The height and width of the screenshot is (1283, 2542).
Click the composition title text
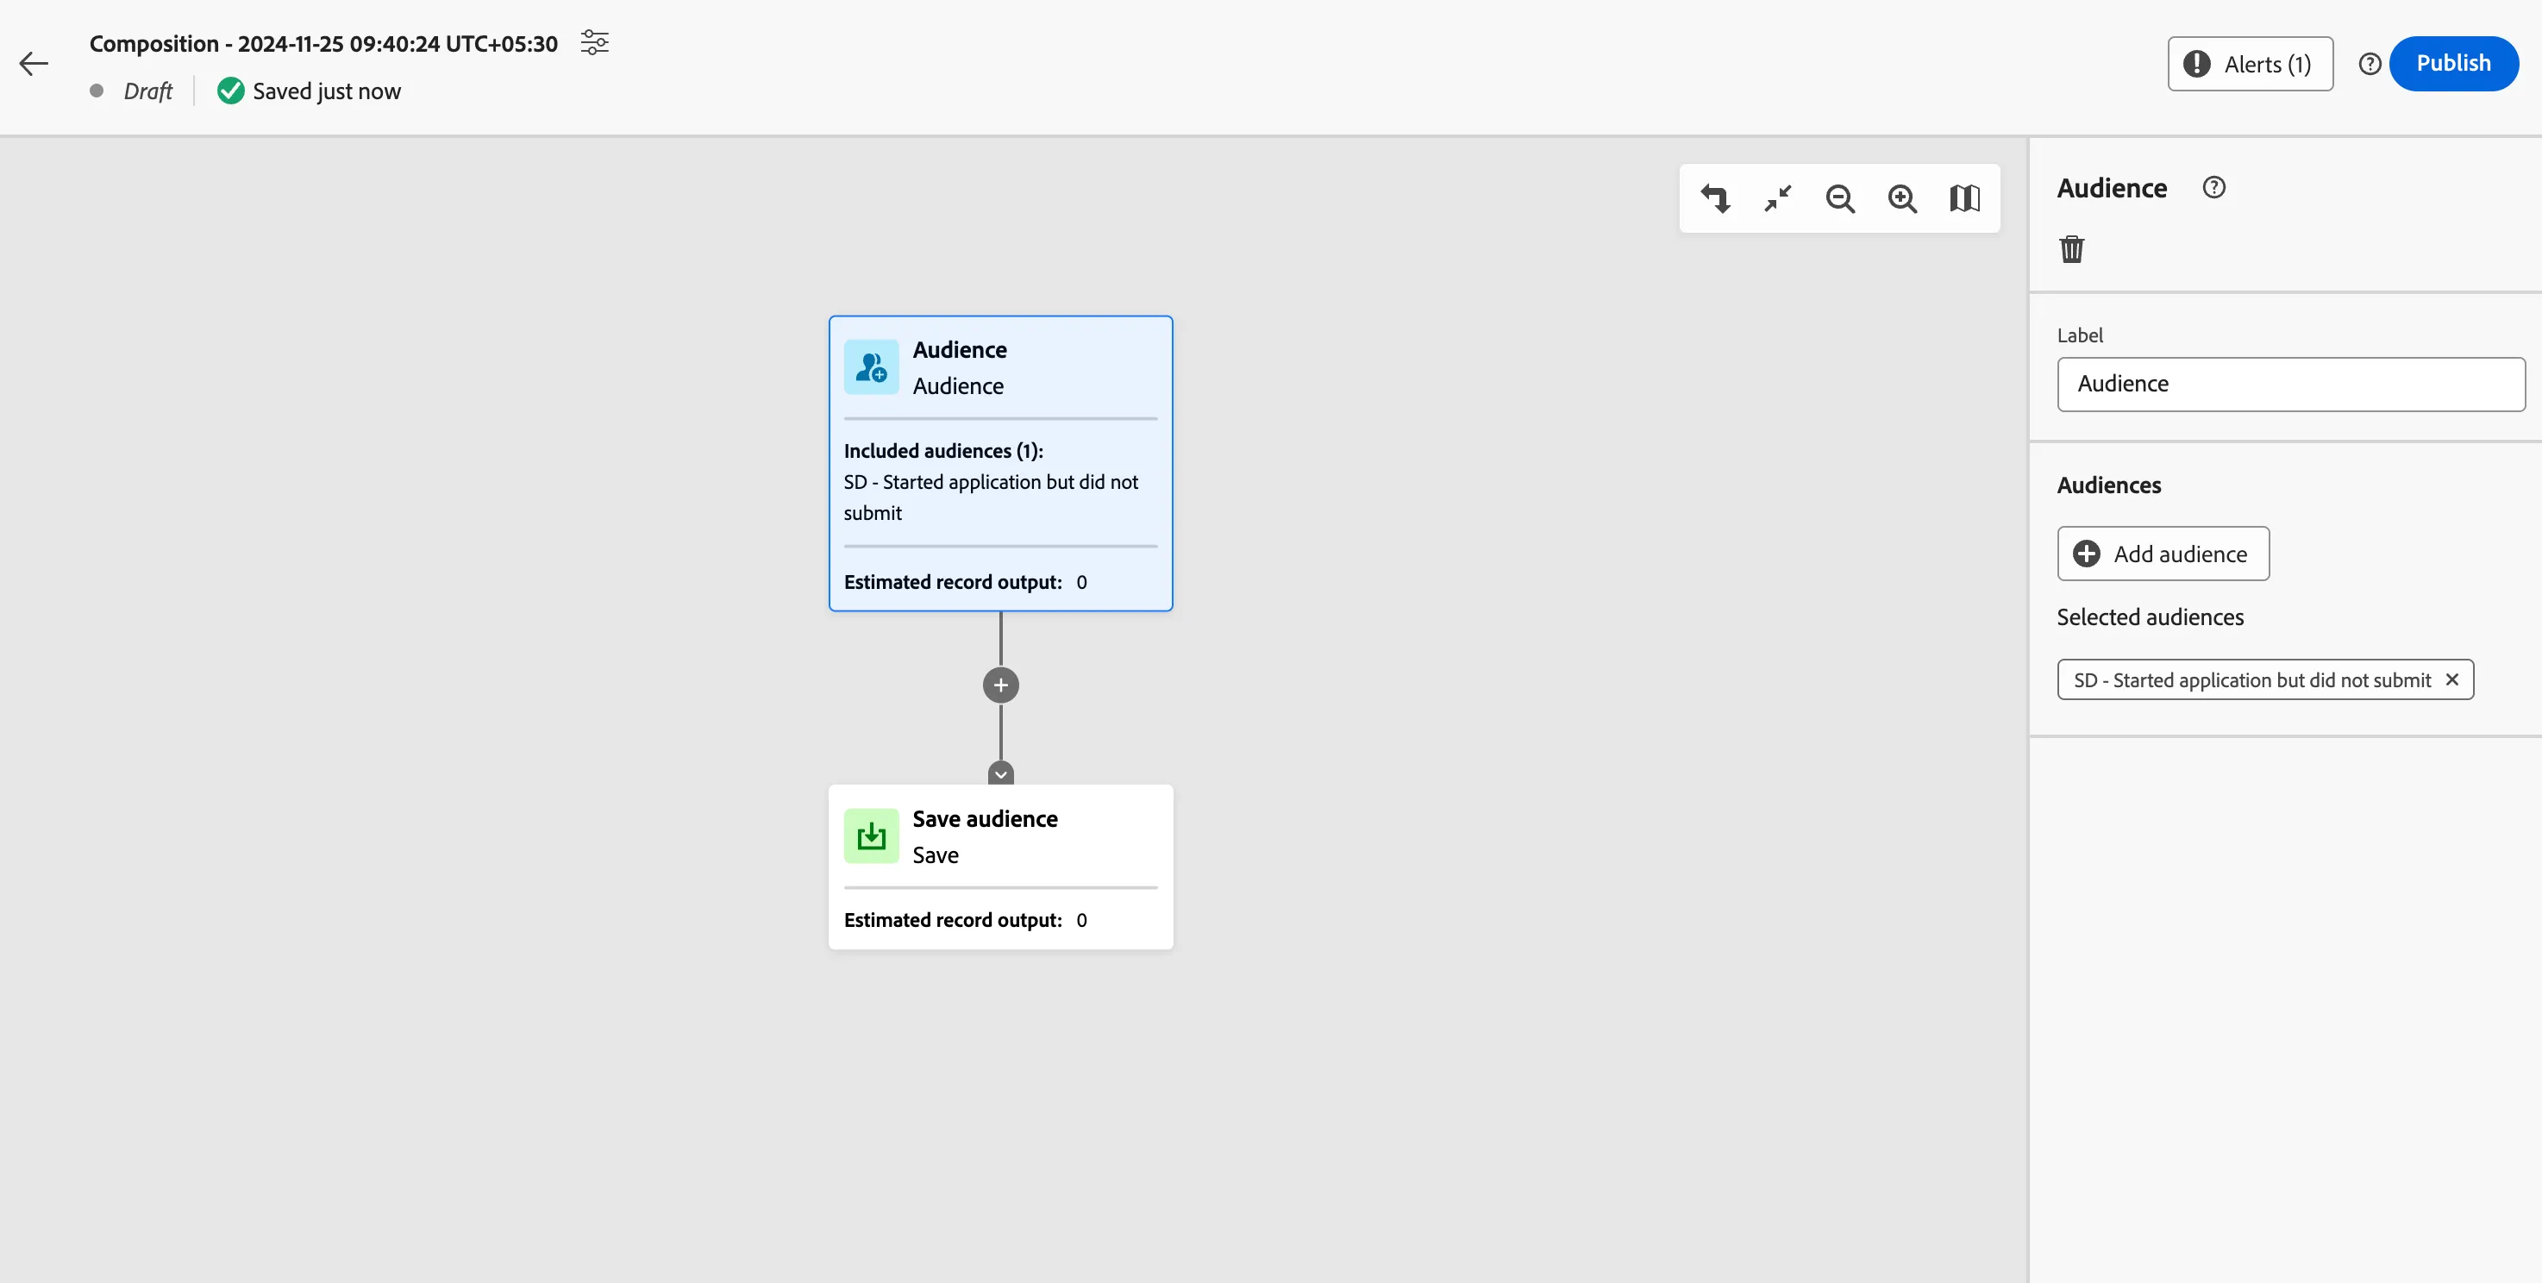tap(323, 43)
